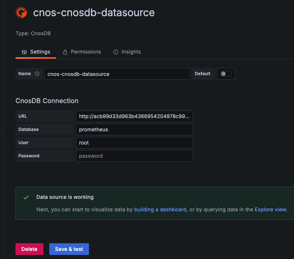Open the "Explore view" link
Image resolution: width=294 pixels, height=259 pixels.
(270, 209)
